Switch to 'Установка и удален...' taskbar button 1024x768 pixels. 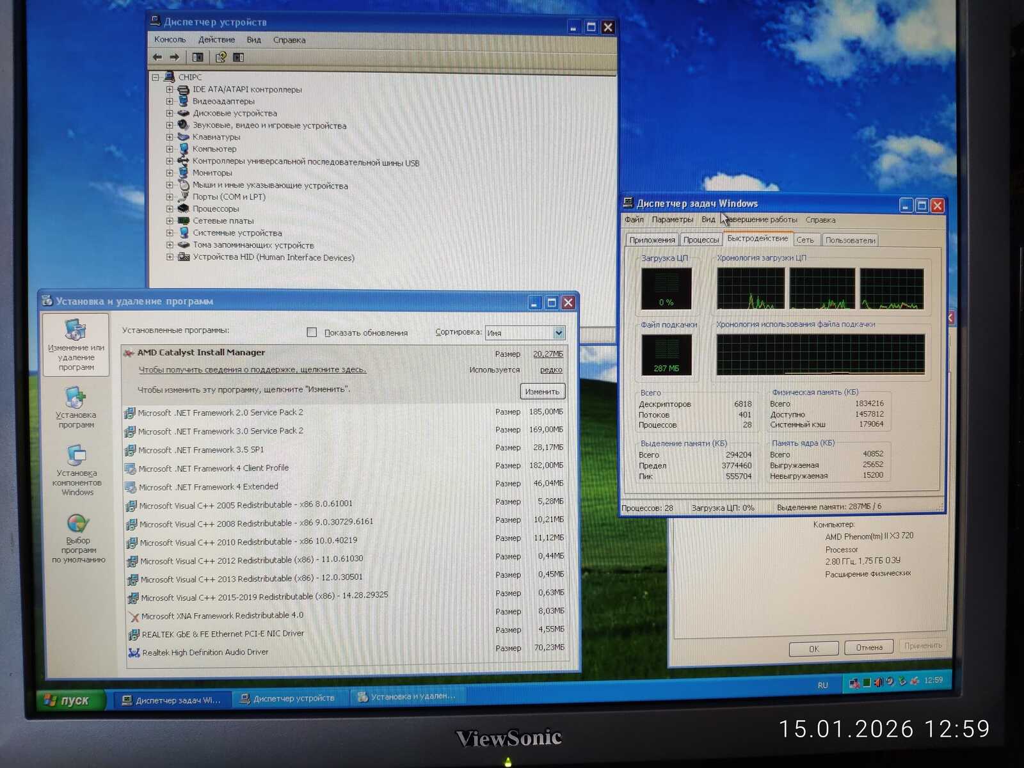[x=408, y=696]
